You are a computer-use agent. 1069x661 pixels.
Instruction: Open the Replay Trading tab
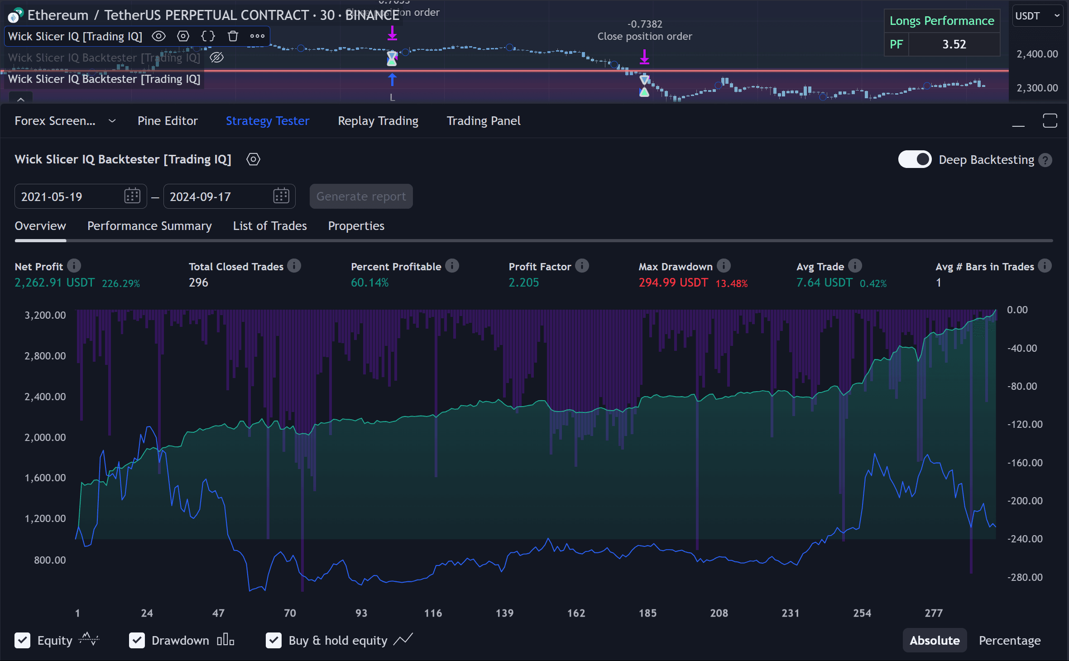[378, 121]
